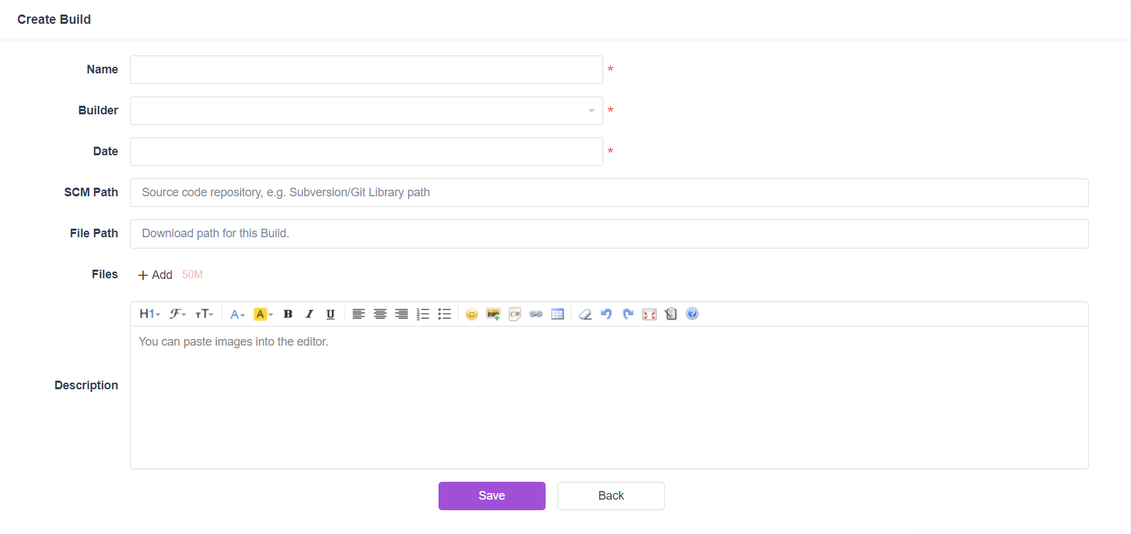Open the editor help icon
This screenshot has height=534, width=1131.
click(692, 314)
